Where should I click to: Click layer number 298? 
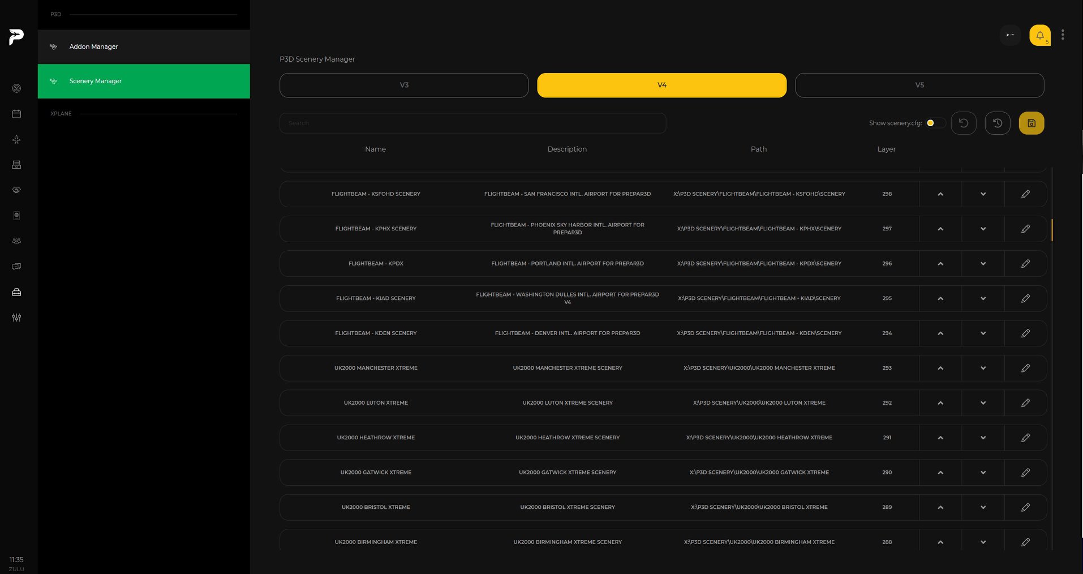pyautogui.click(x=887, y=194)
